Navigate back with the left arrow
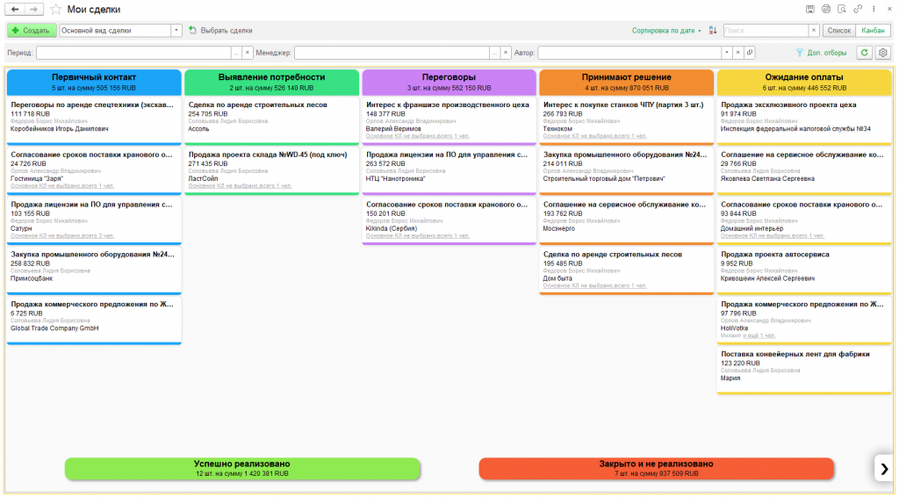The width and height of the screenshot is (899, 497). pyautogui.click(x=15, y=9)
